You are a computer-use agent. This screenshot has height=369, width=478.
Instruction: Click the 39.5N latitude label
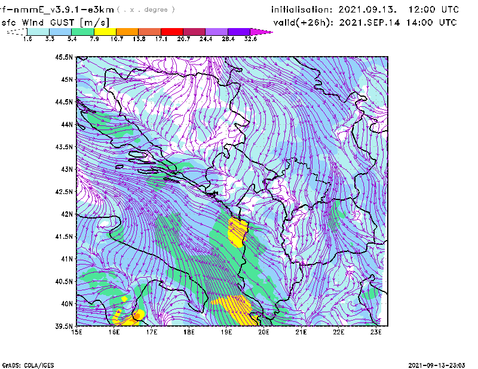pyautogui.click(x=64, y=327)
